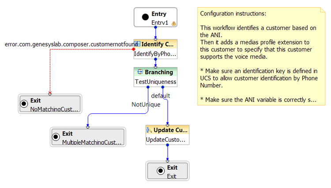Select the TestUniqueness branching block label
Viewport: 331px width, 188px height.
(x=156, y=82)
